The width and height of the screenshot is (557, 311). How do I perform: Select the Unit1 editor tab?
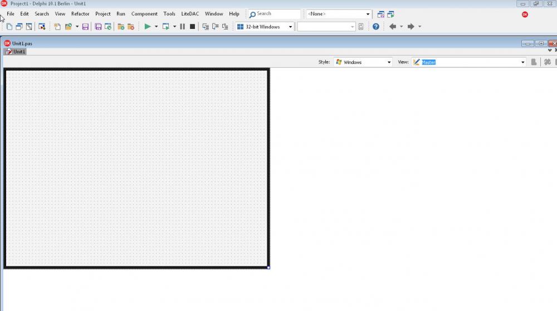tap(15, 52)
